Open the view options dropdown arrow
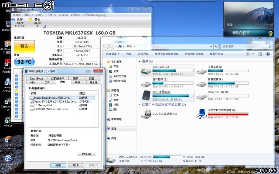This screenshot has height=174, width=279. point(253,54)
